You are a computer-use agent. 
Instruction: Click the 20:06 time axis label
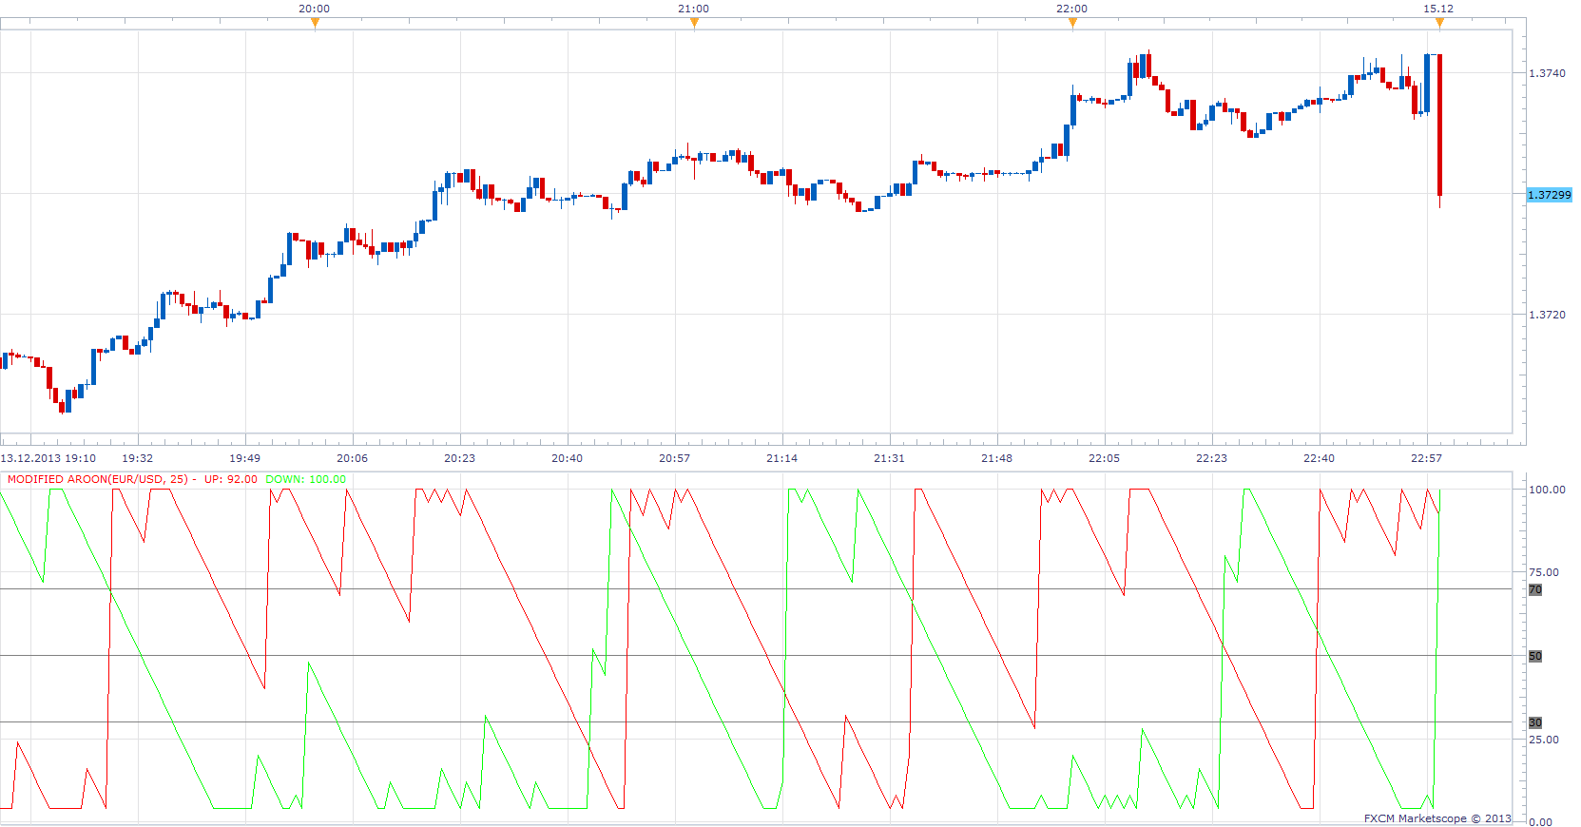tap(353, 458)
